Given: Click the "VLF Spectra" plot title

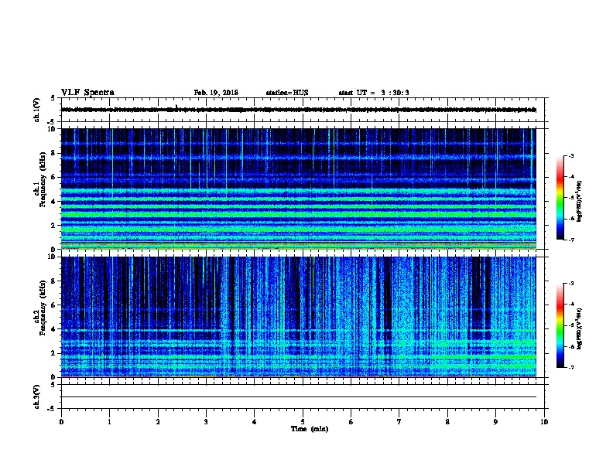Looking at the screenshot, I should pos(87,93).
